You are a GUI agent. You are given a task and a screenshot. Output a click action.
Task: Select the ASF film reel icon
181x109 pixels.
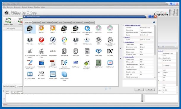(x=76, y=40)
